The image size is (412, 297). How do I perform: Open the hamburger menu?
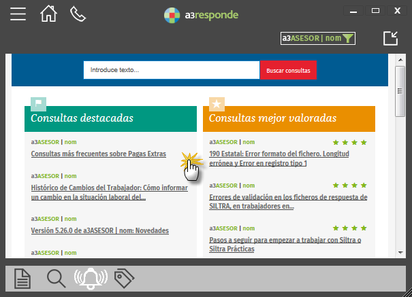pos(18,14)
